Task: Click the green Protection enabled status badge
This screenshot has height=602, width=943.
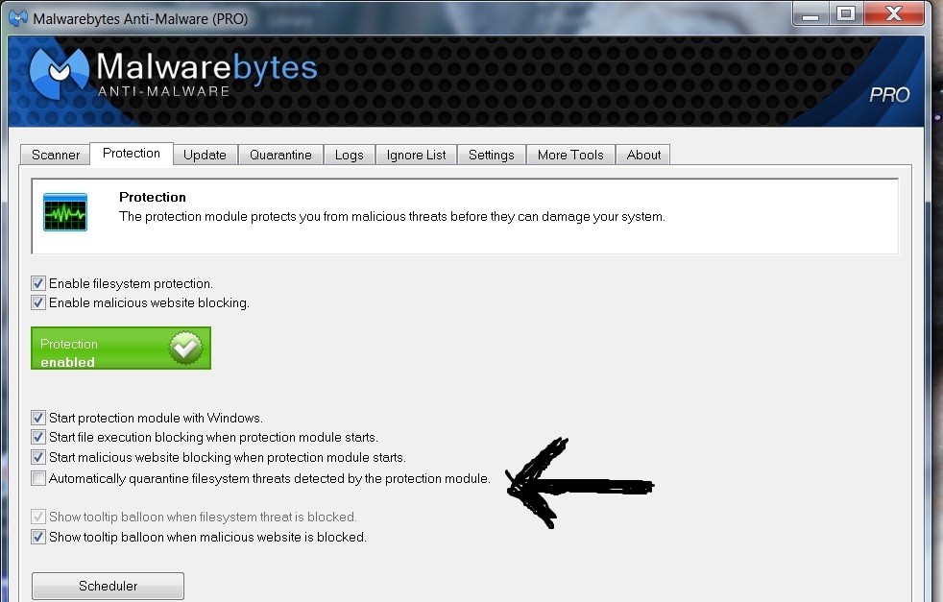Action: (121, 349)
